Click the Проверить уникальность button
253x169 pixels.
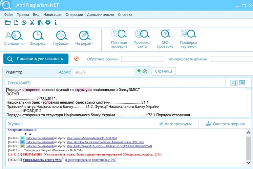click(36, 59)
